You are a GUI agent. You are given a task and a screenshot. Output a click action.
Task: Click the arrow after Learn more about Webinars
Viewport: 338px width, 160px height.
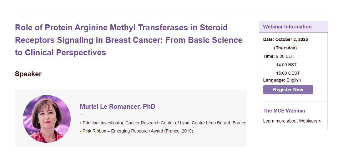click(320, 121)
